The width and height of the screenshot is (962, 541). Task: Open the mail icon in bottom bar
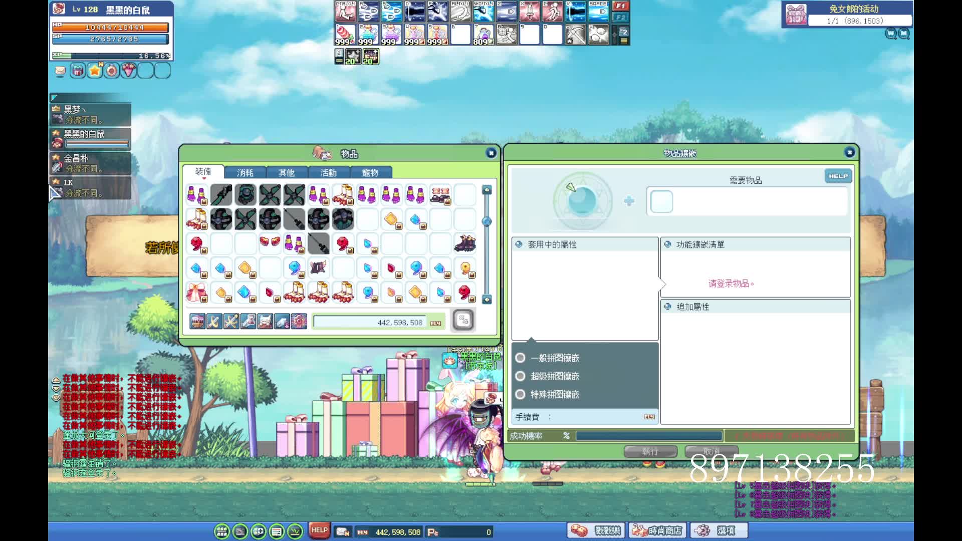click(343, 531)
